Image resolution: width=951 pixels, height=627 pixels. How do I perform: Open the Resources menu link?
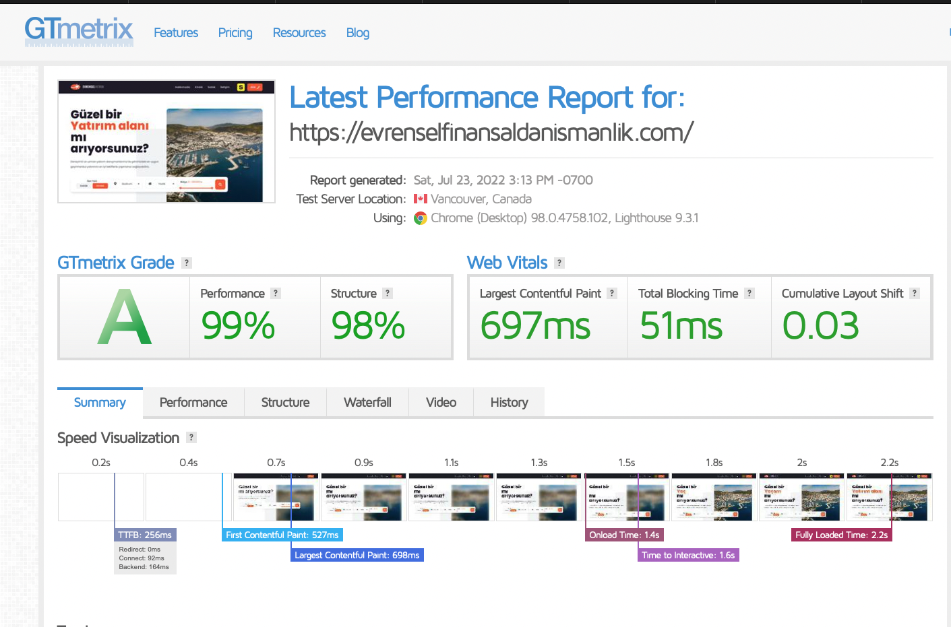click(x=299, y=32)
